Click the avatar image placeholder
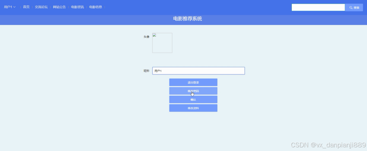Viewport: 367px width, 151px height. pyautogui.click(x=162, y=43)
